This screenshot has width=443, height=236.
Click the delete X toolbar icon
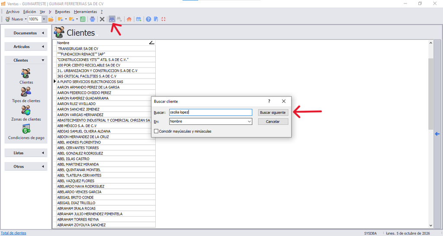102,19
